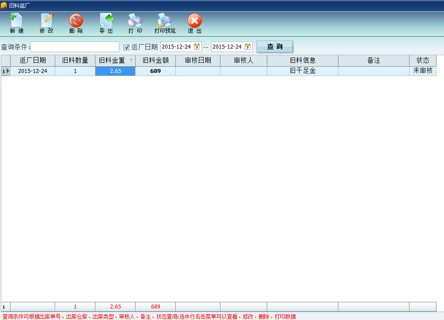Open 打印预览 (Print Preview)
Screen dimensions: 444x320
[164, 21]
